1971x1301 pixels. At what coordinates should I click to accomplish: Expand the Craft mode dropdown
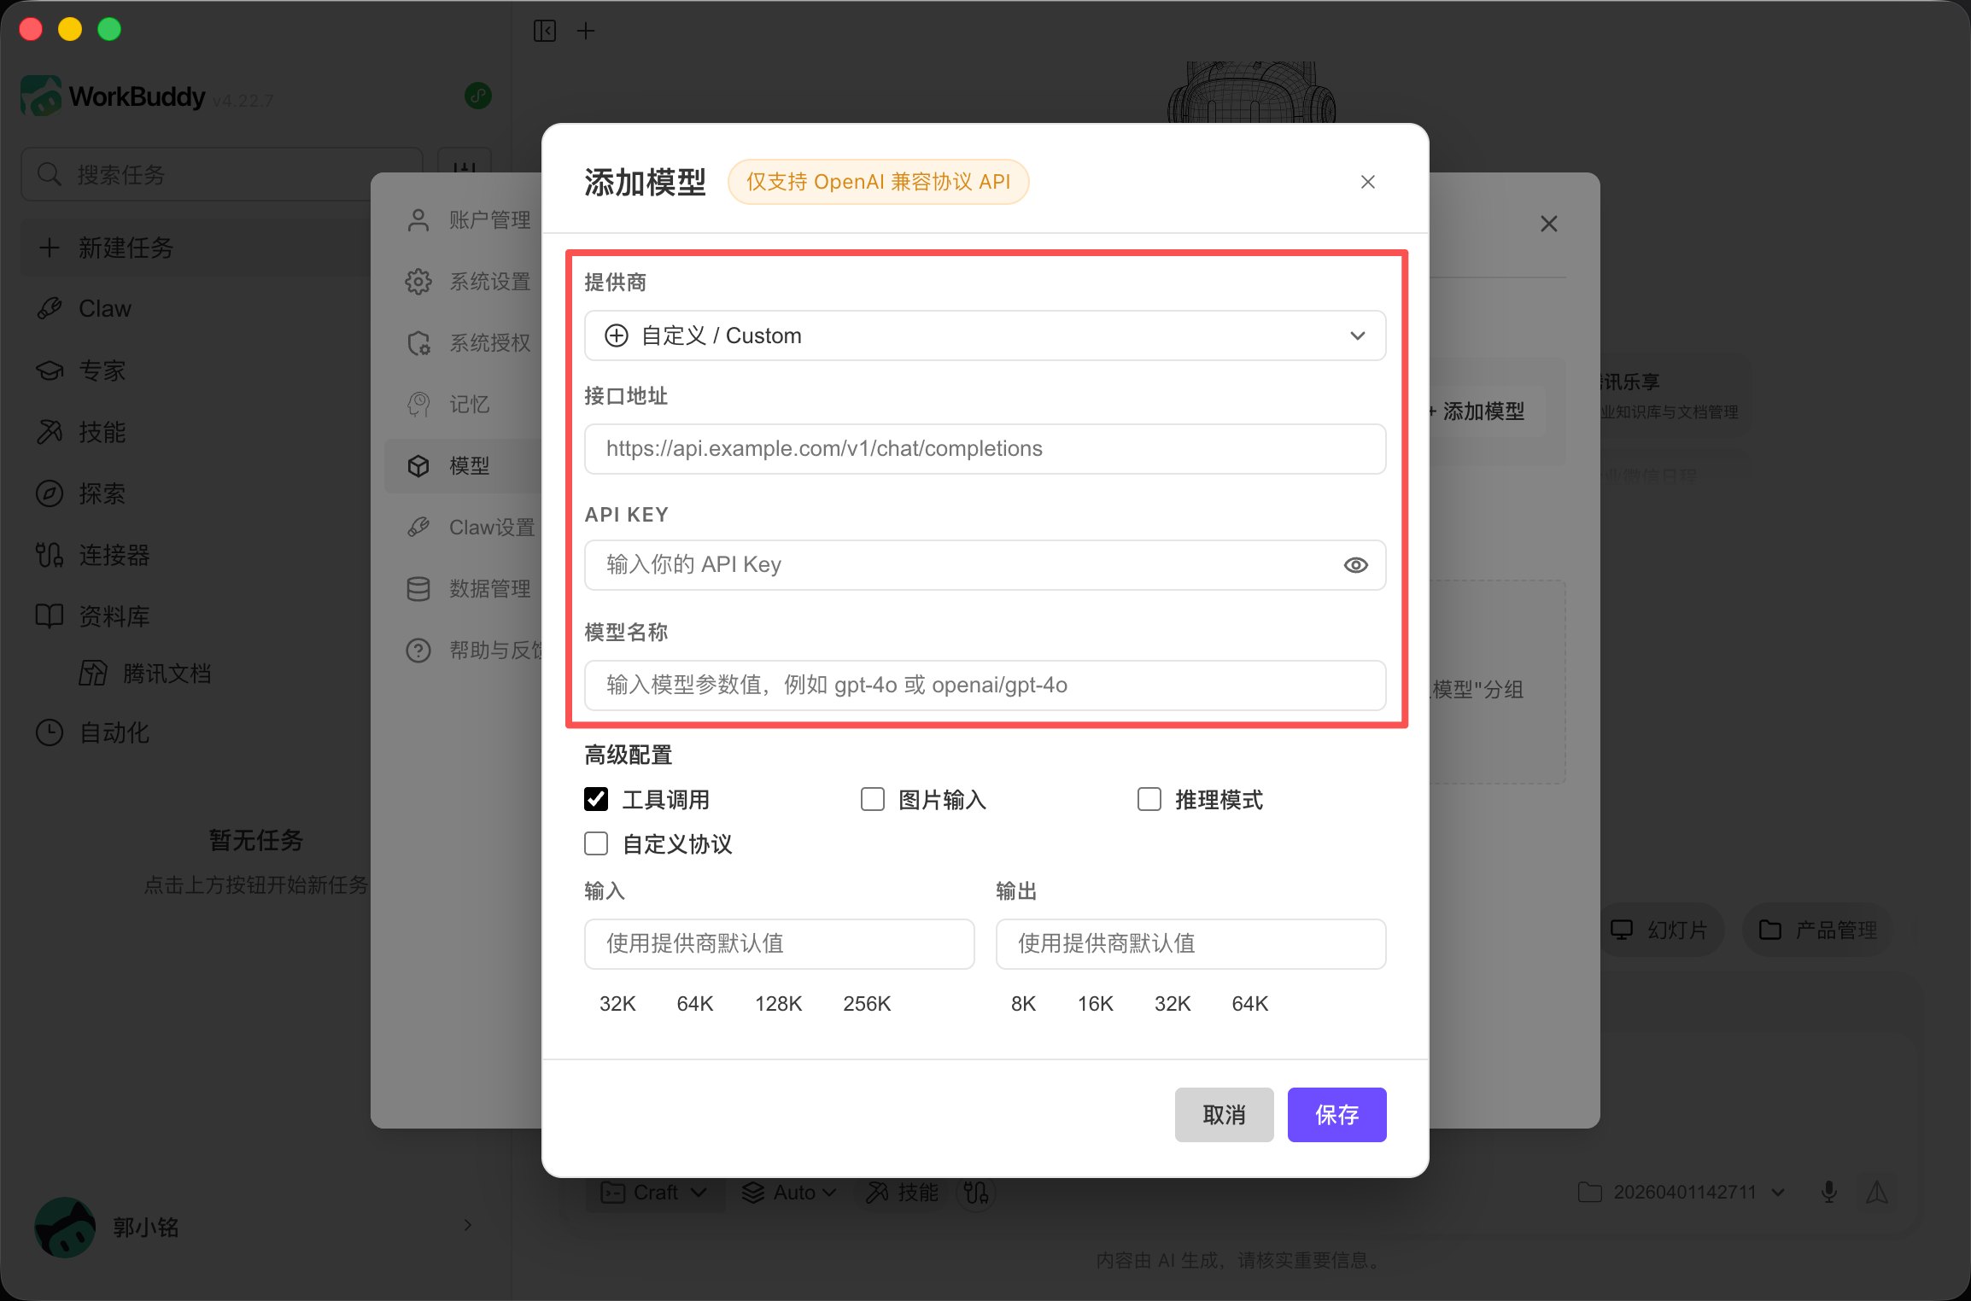656,1192
